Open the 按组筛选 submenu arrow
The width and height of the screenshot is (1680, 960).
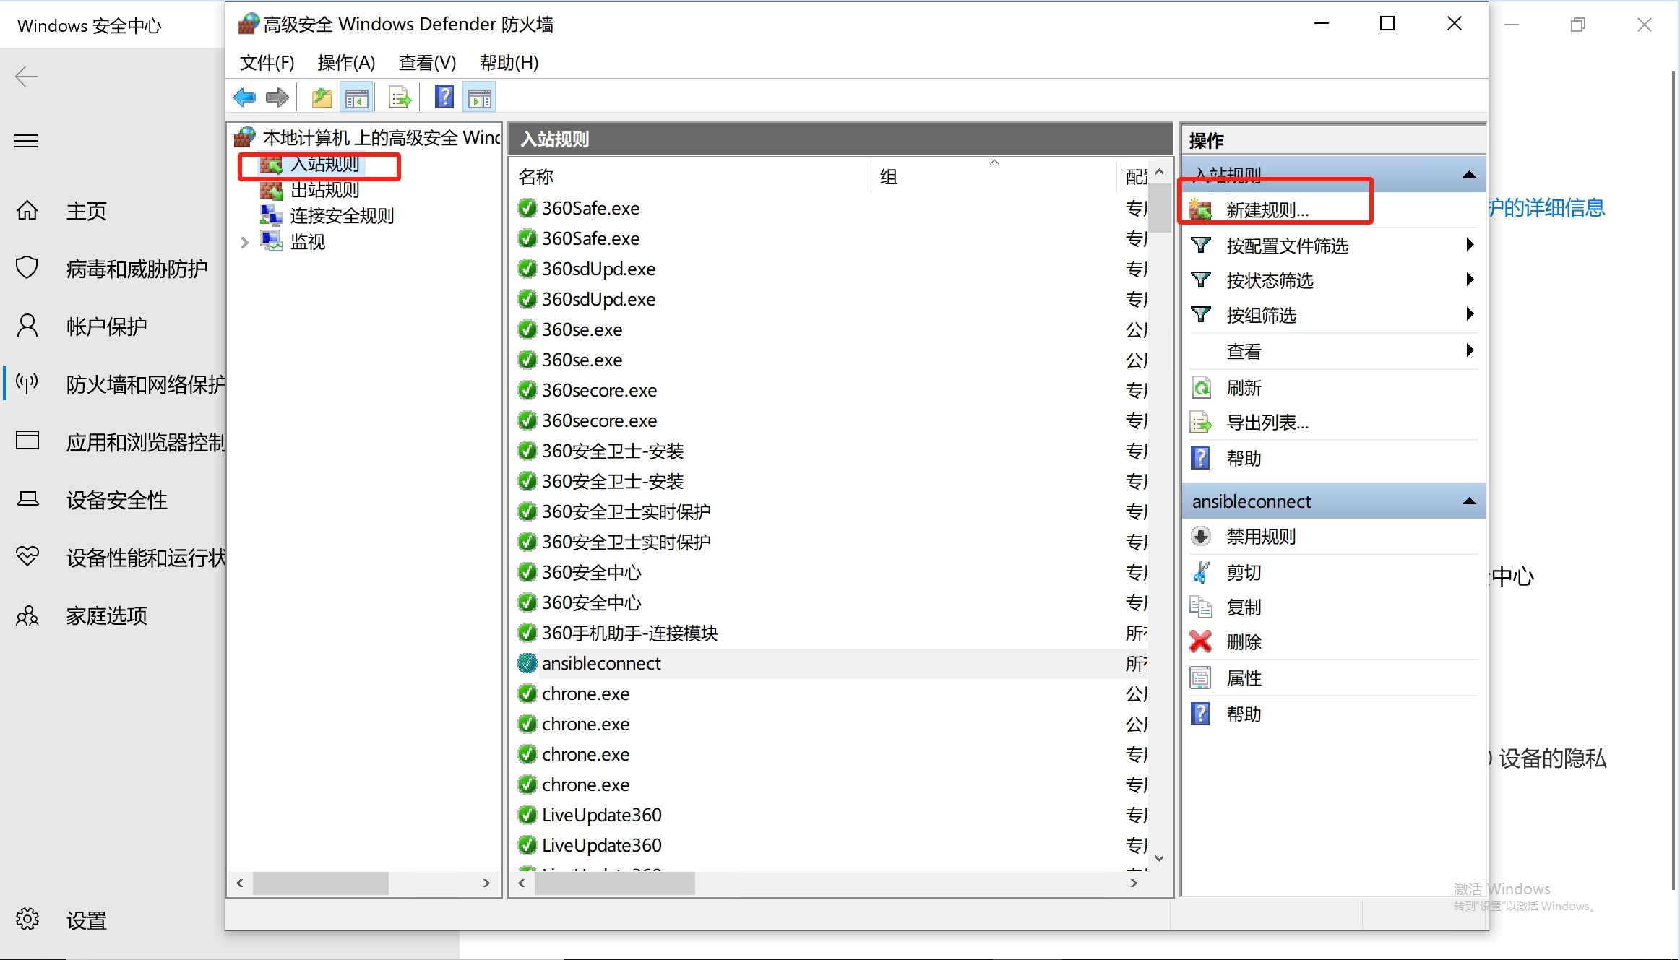tap(1469, 314)
